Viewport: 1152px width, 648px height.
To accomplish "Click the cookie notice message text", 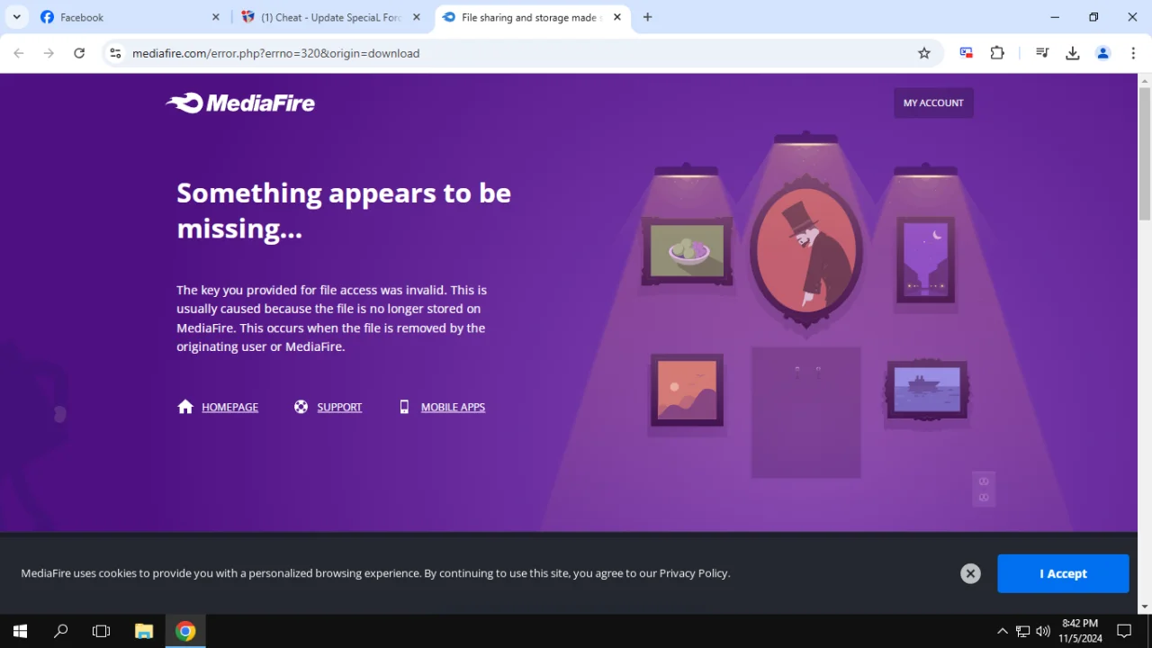I will pyautogui.click(x=375, y=573).
